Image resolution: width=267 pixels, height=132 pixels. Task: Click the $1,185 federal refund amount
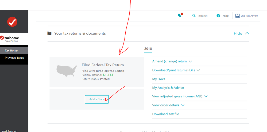(x=108, y=75)
